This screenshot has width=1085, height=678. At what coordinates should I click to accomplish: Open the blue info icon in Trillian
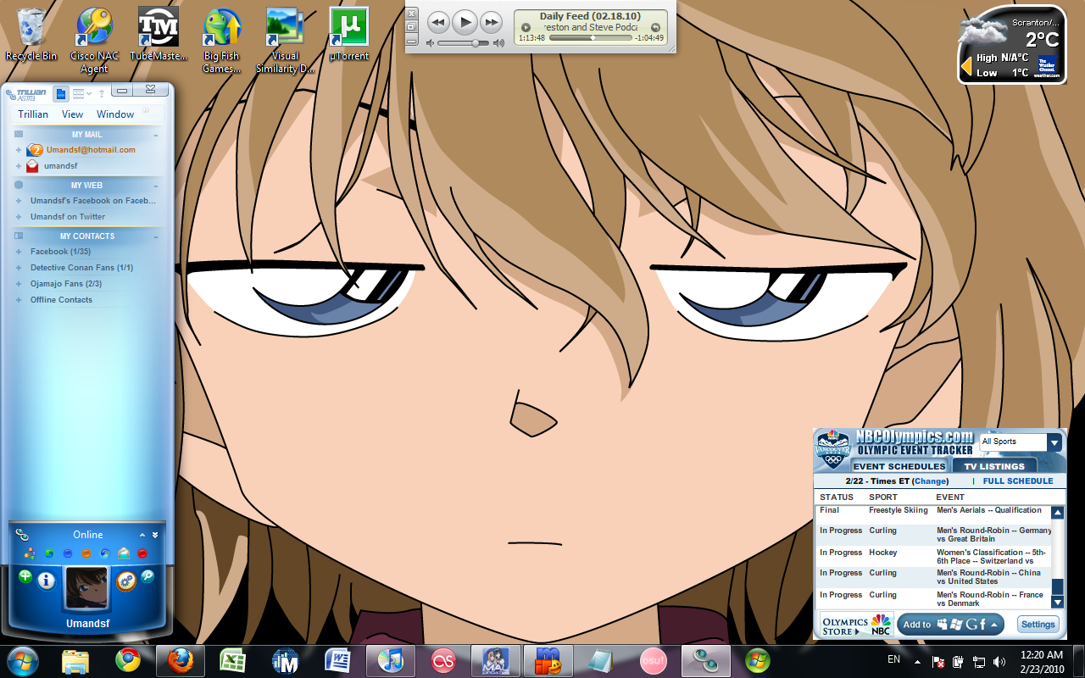point(47,581)
